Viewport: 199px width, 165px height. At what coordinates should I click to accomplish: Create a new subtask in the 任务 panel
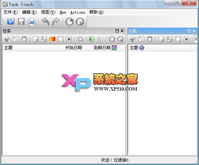pos(44,39)
